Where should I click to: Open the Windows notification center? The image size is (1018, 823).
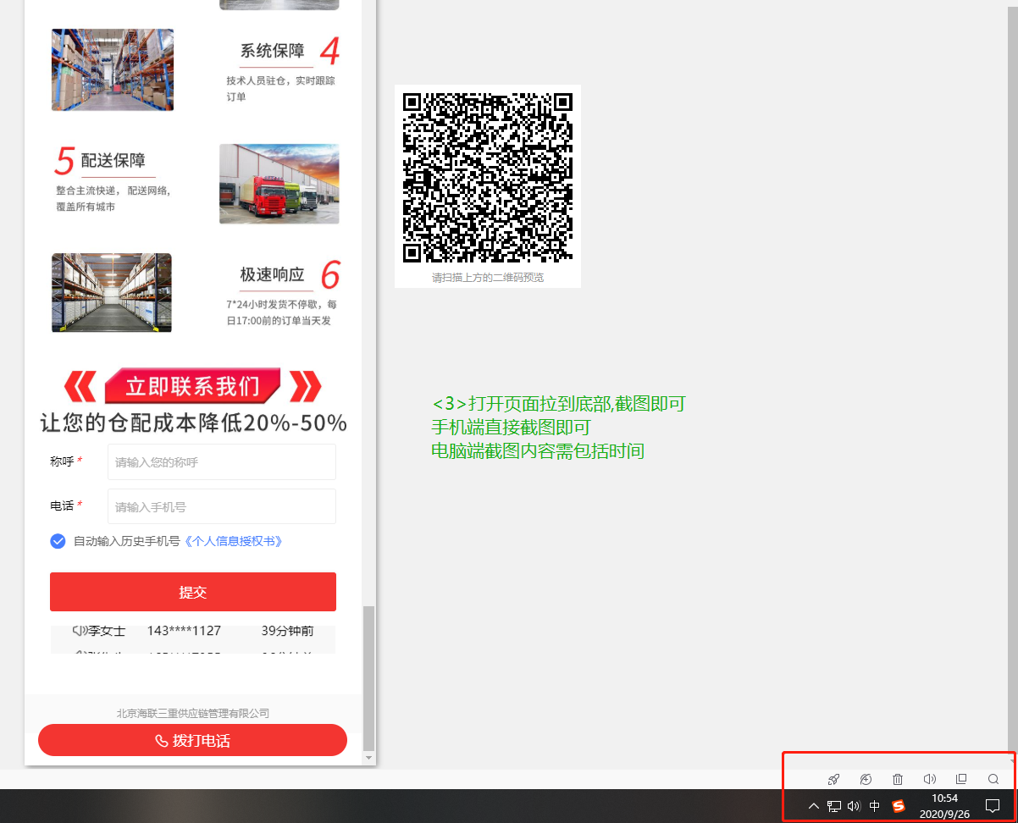[993, 806]
